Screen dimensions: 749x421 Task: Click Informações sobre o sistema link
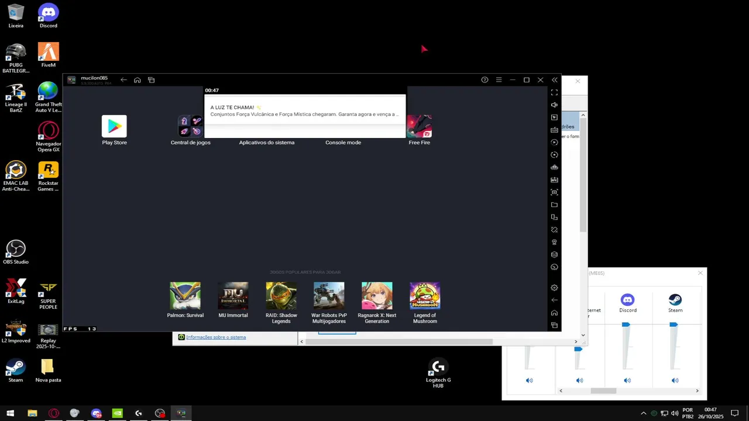click(x=216, y=337)
